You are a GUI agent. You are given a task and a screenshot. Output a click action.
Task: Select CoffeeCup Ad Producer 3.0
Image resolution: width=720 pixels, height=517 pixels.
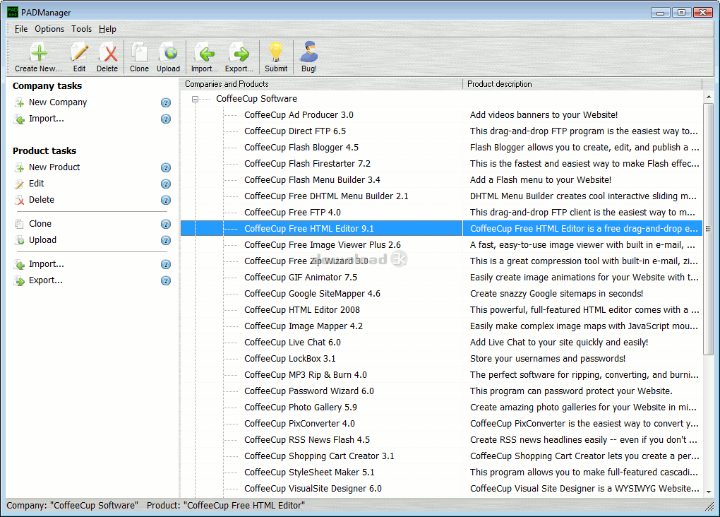pos(299,115)
